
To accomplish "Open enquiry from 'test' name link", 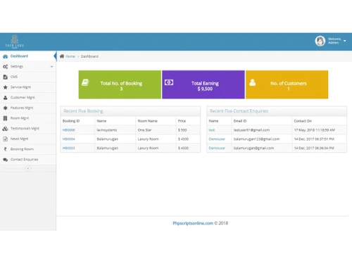I will (x=212, y=130).
